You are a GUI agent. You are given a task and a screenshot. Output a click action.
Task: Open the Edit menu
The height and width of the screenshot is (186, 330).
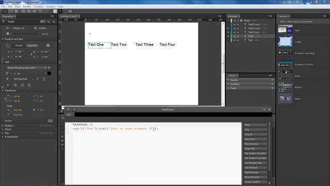(x=10, y=7)
